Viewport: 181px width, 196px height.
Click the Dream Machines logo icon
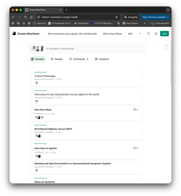(x=14, y=34)
